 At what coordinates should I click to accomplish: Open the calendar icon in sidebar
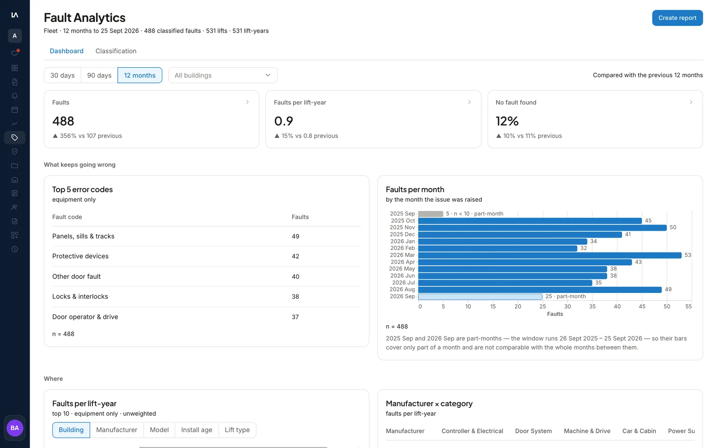tap(15, 110)
